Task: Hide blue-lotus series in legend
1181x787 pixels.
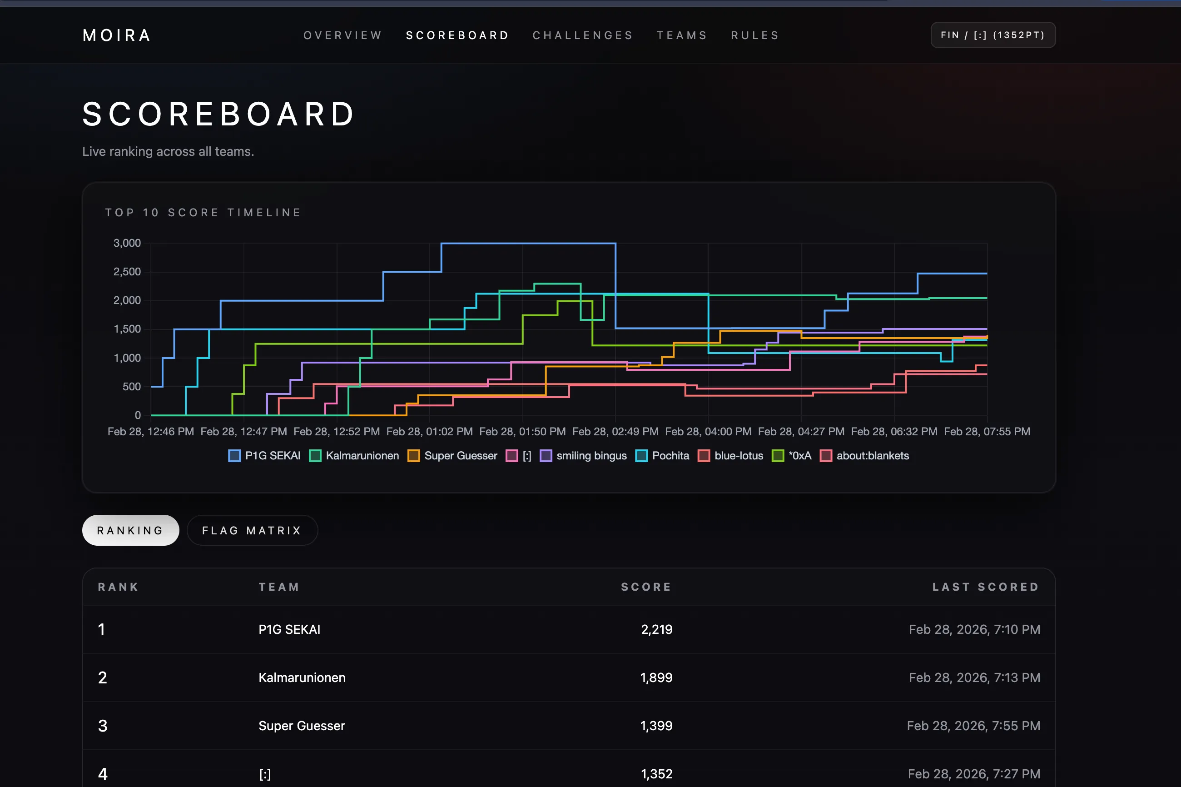Action: click(704, 456)
